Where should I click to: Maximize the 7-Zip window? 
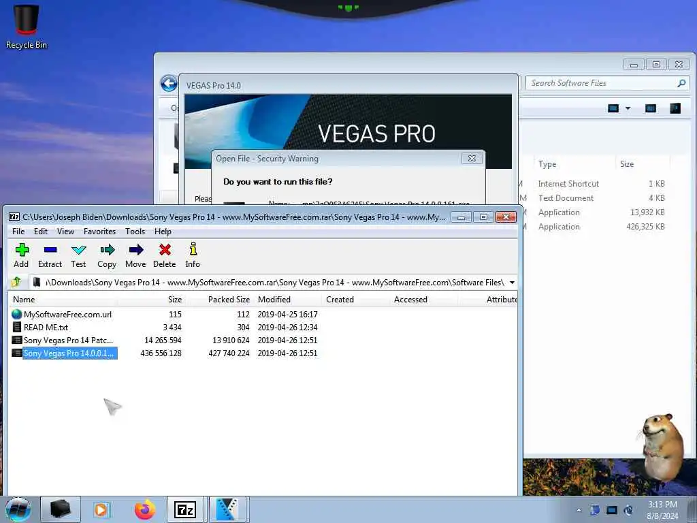click(483, 217)
